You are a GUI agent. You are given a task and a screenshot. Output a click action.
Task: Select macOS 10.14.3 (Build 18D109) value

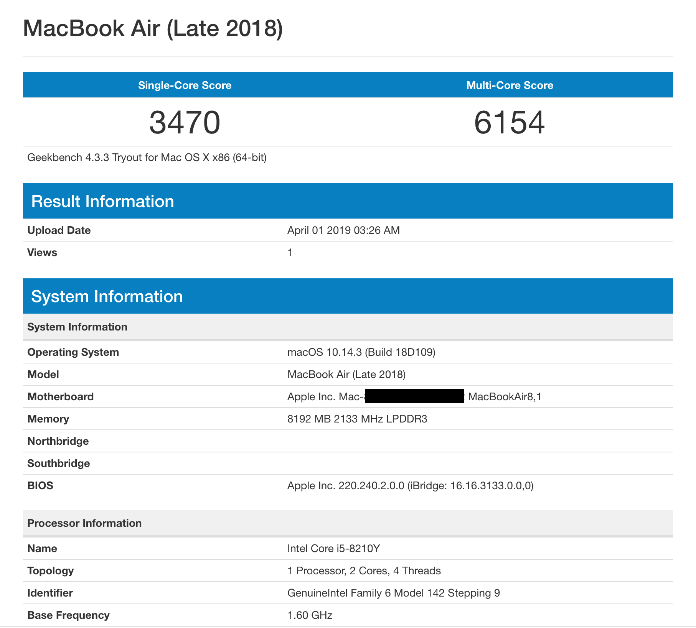tap(361, 352)
